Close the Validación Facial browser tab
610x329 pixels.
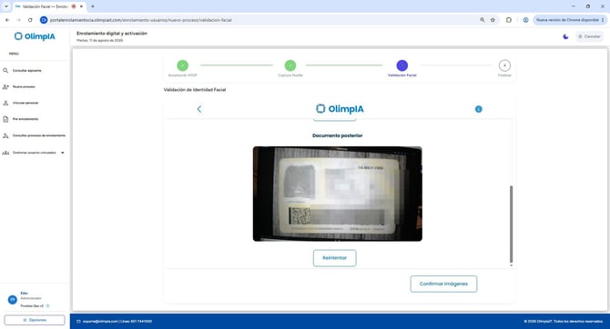coord(81,6)
